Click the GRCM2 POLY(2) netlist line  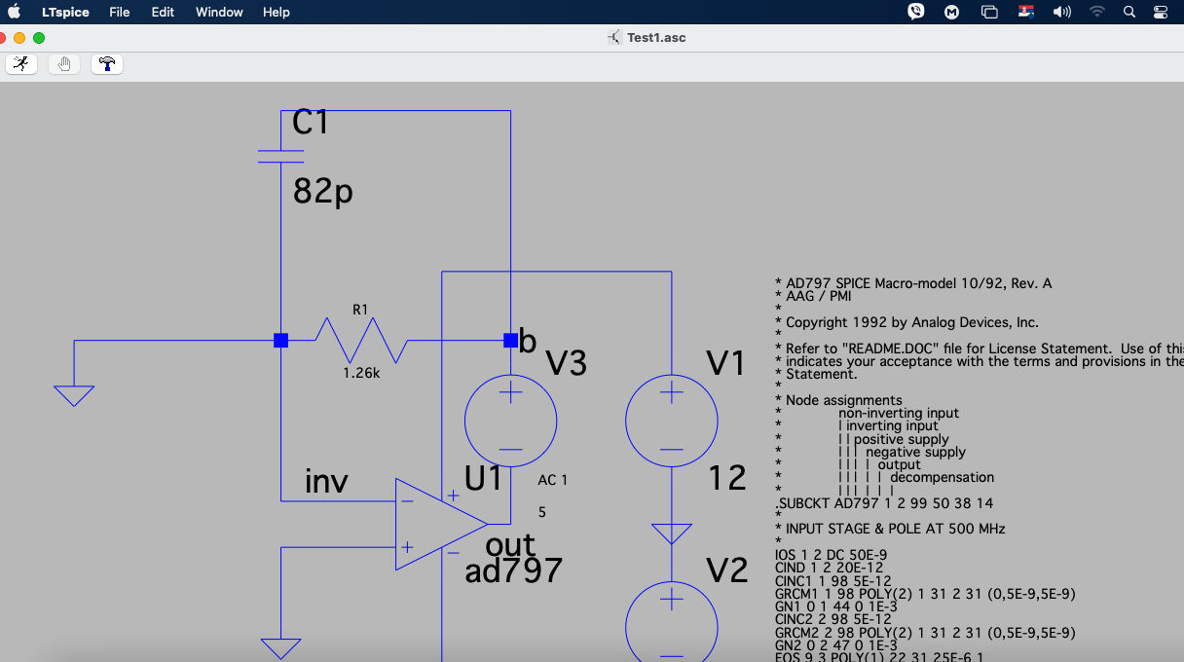(925, 632)
